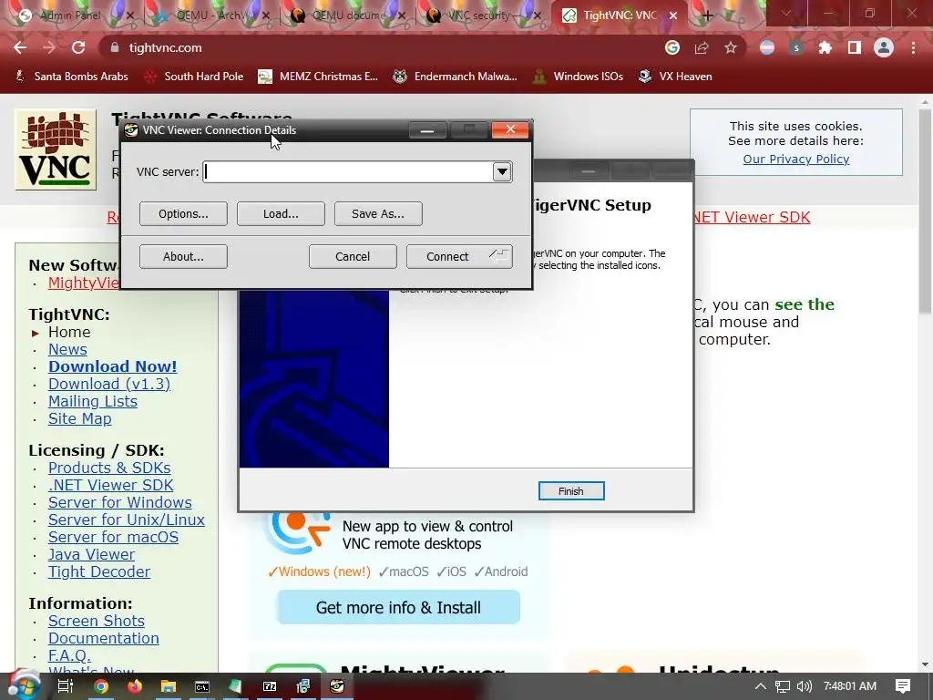Open the Extensions puzzle menu

[x=825, y=47]
